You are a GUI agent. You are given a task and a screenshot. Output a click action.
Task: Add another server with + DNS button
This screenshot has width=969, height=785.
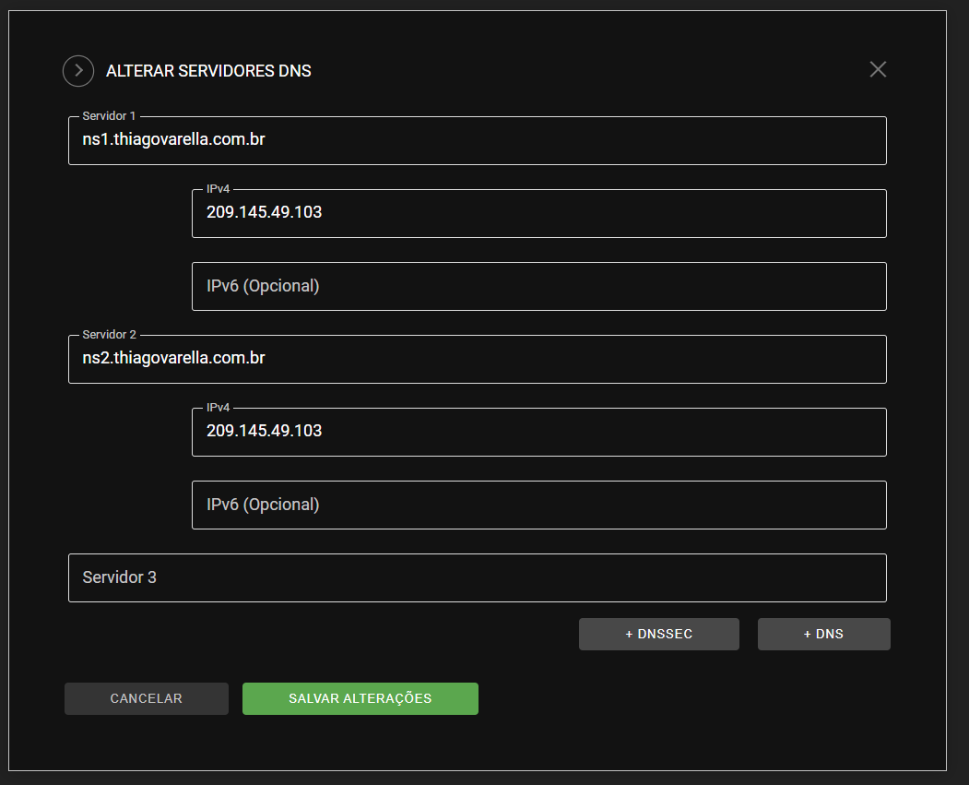823,635
